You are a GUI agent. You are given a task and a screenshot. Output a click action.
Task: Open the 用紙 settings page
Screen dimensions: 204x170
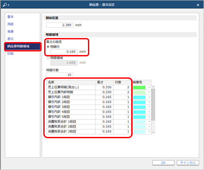(11, 24)
